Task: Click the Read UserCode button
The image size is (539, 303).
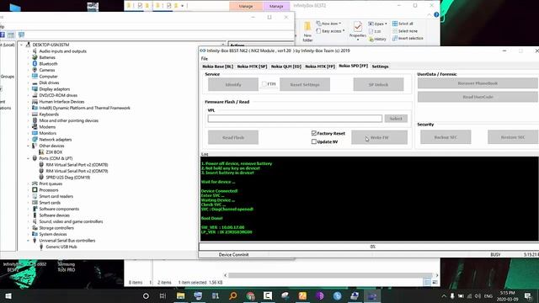Action: [478, 97]
